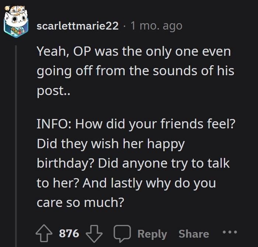The height and width of the screenshot is (247, 258).
Task: Downvote the scarlettmarie22 comment
Action: click(x=94, y=233)
